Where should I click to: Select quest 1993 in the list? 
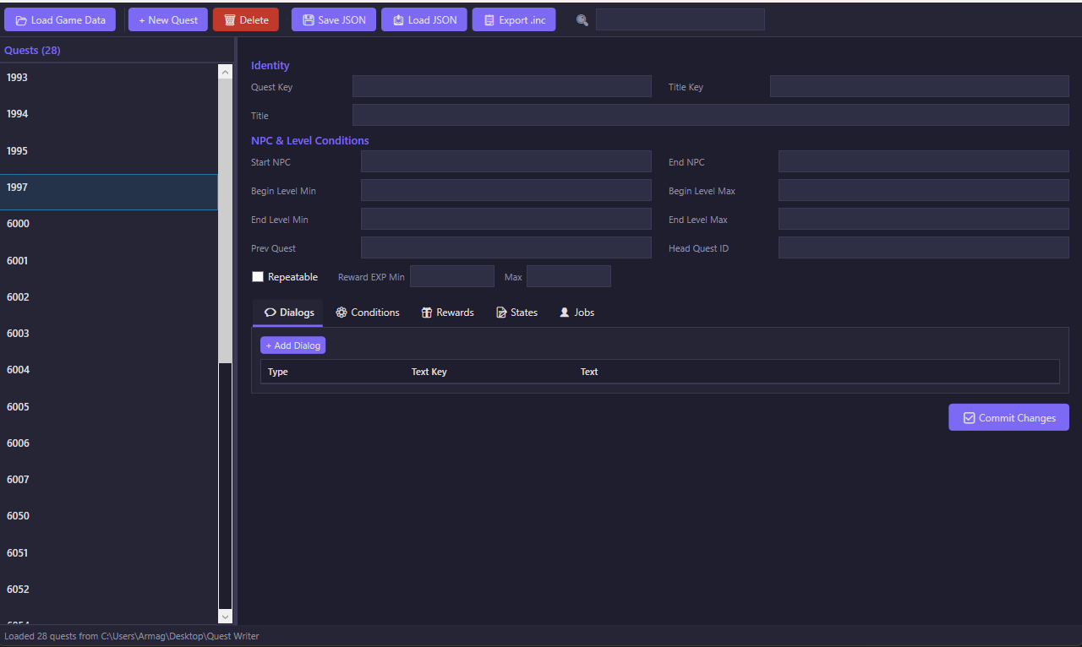(x=109, y=78)
